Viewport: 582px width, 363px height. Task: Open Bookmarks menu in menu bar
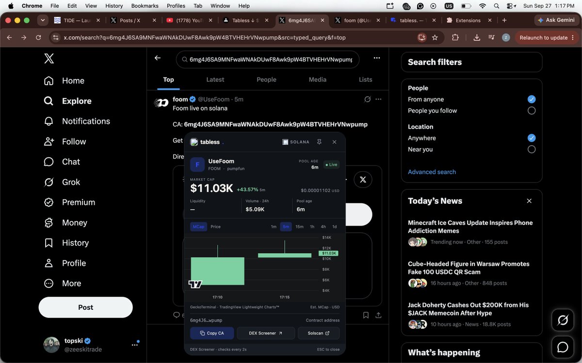tap(145, 6)
